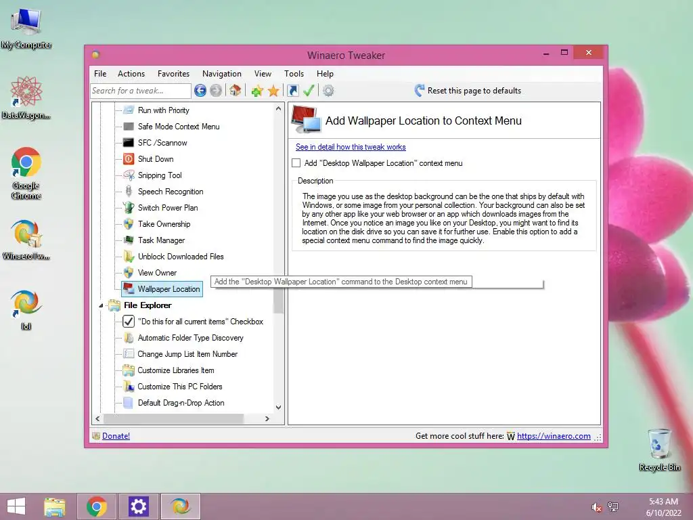Click the File Explorer folder icon
The width and height of the screenshot is (693, 520).
coord(114,305)
